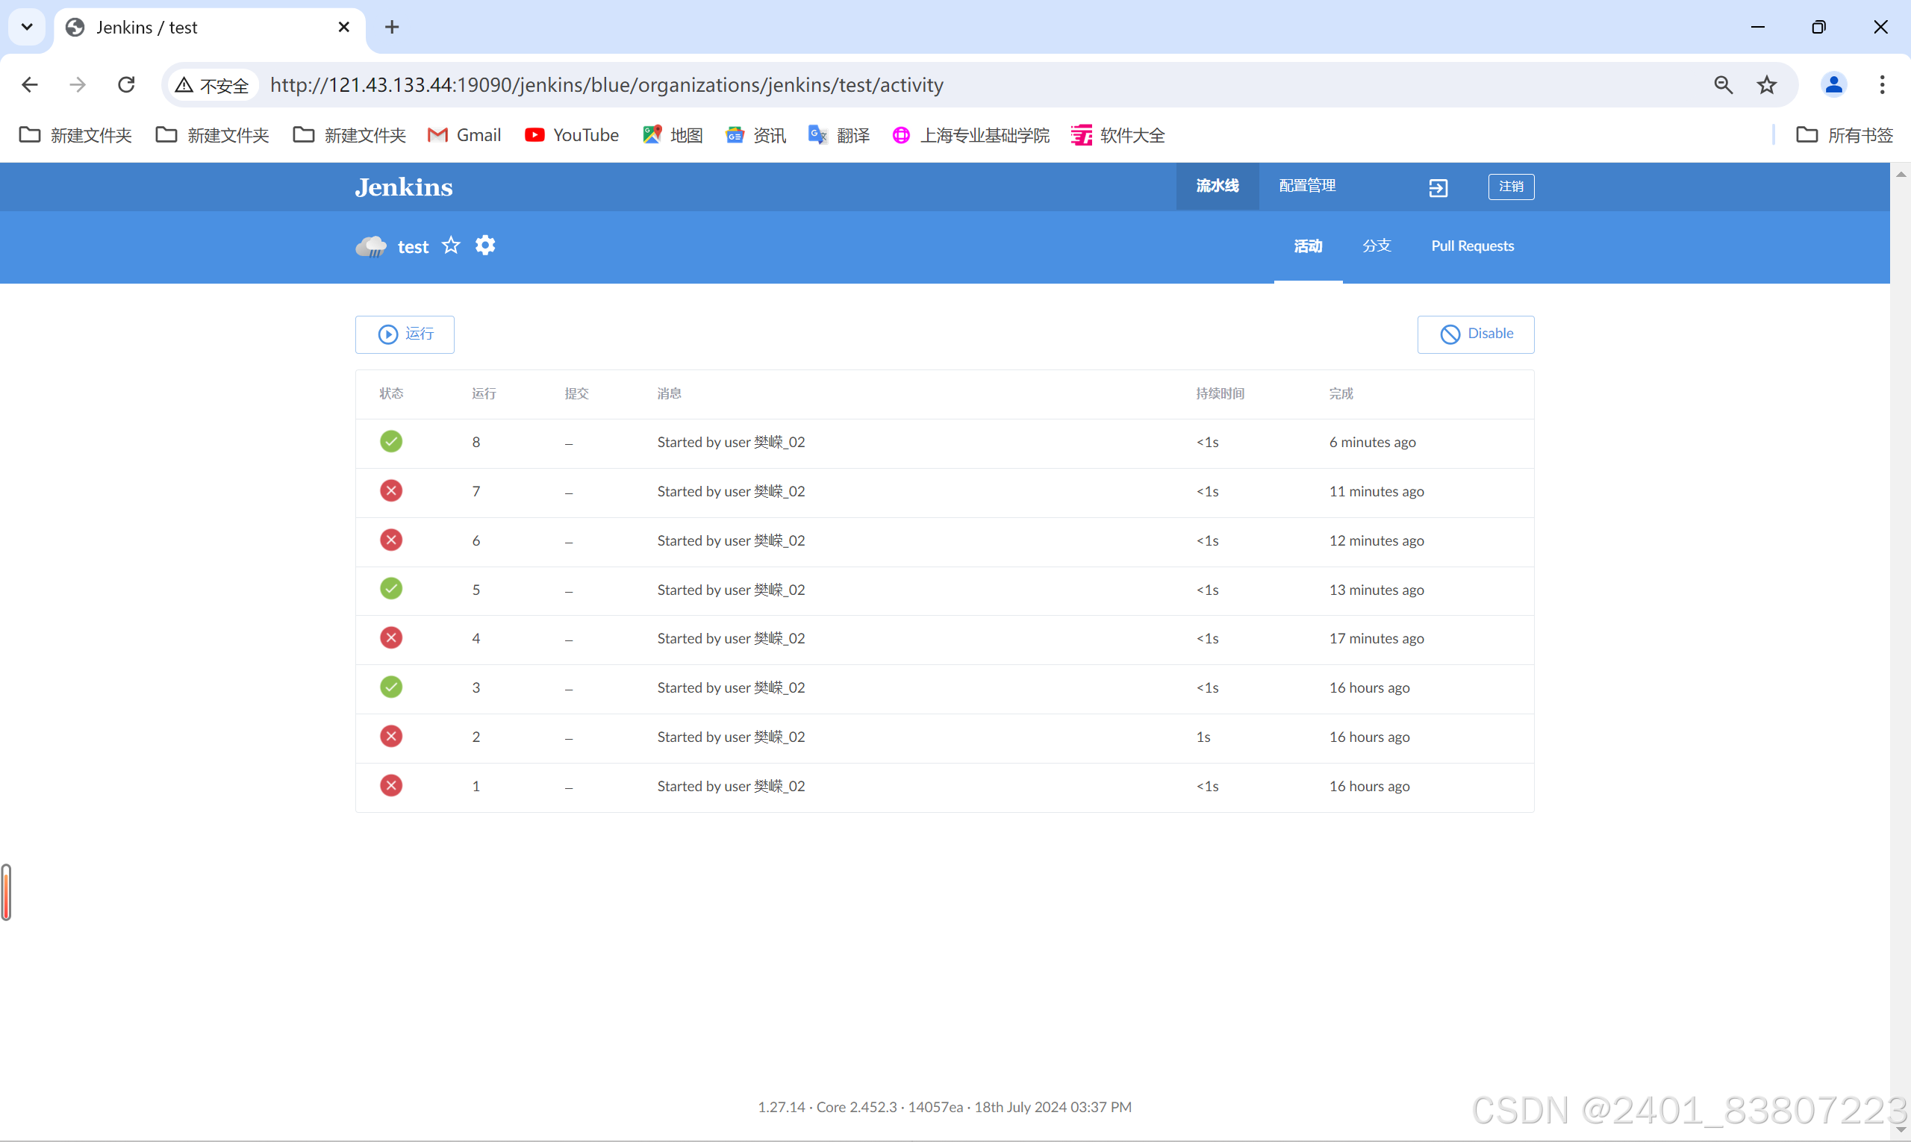Click the logout arrow icon in navbar
Screen dimensions: 1911x1142
point(1438,187)
